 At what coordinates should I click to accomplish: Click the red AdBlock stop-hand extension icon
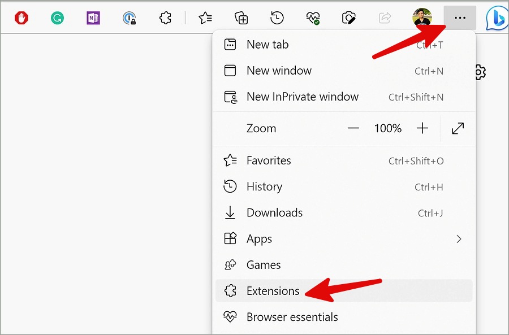click(x=21, y=18)
